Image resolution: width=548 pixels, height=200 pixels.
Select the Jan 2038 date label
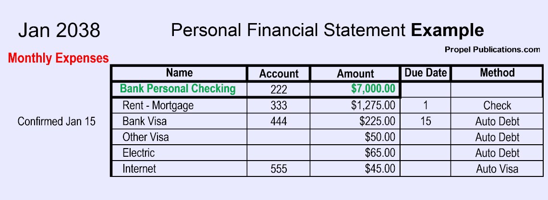(x=59, y=30)
